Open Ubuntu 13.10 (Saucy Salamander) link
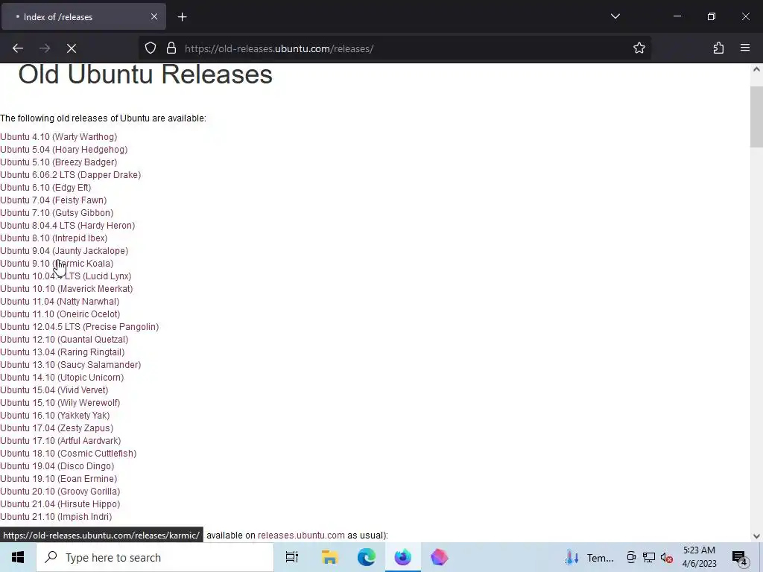Screen dimensions: 763x572 tap(71, 364)
